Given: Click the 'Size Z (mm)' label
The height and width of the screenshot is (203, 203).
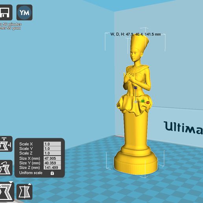Looking at the screenshot, I should pos(30,168).
